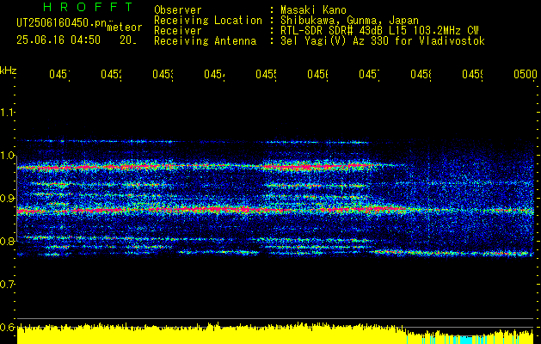This screenshot has height=344, width=541.
Task: Click the date stamp 25.06.16 04:50
Action: pos(58,40)
